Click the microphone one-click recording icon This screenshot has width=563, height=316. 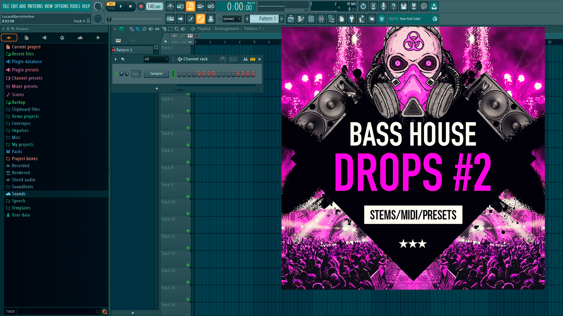tap(383, 6)
